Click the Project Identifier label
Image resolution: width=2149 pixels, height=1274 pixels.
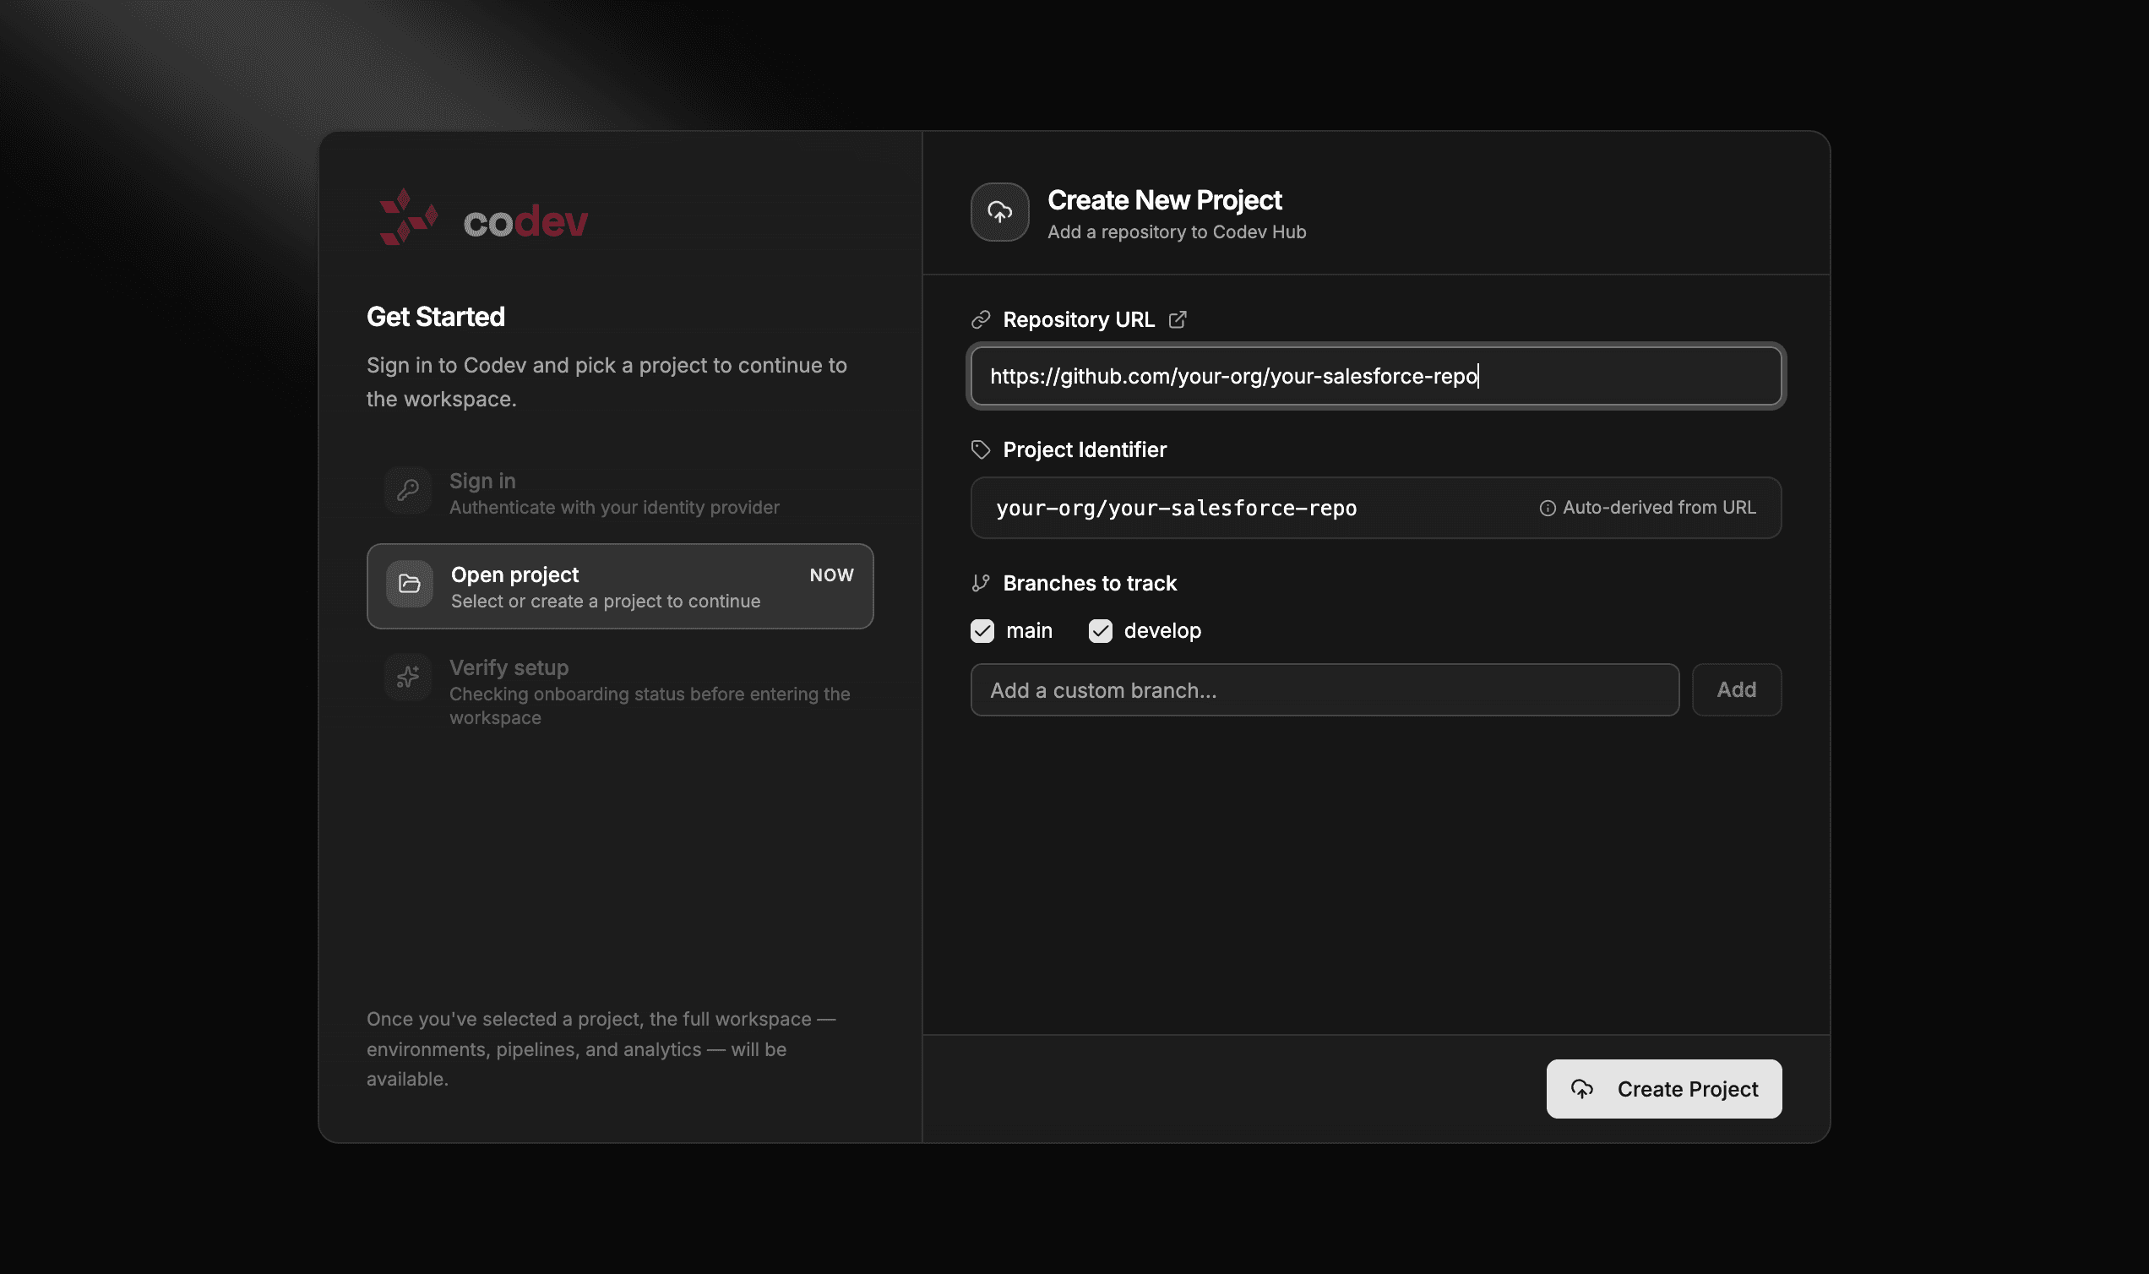1085,449
